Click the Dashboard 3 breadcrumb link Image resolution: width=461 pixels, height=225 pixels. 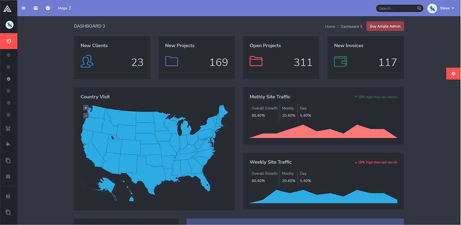point(351,26)
